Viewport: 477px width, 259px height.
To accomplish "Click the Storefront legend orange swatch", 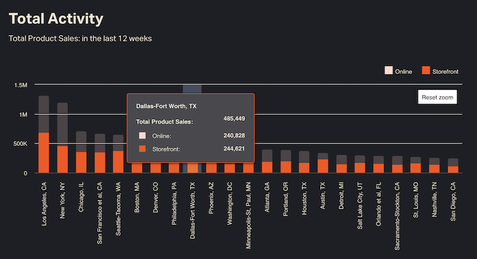I will pos(426,71).
